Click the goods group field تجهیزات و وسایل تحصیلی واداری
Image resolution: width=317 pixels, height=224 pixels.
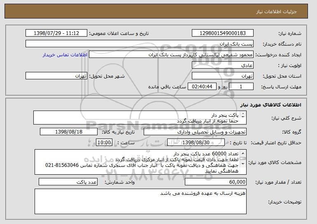(x=195, y=132)
